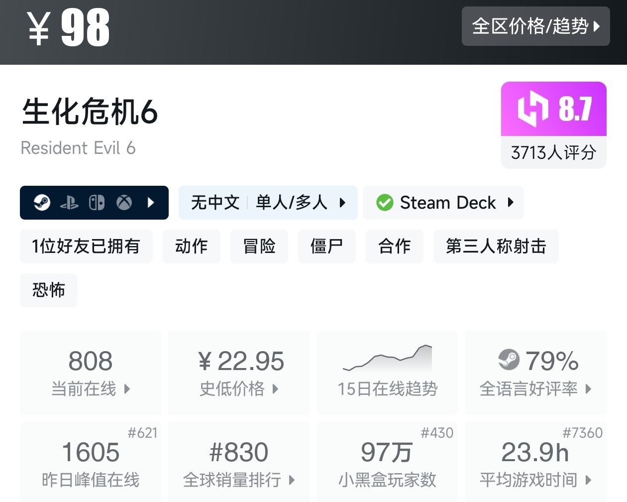Click the Steam logo beside 79% rating
This screenshot has height=502, width=627.
click(x=509, y=360)
